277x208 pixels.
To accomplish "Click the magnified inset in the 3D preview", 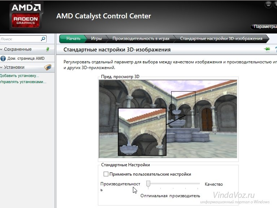I will [x=142, y=132].
